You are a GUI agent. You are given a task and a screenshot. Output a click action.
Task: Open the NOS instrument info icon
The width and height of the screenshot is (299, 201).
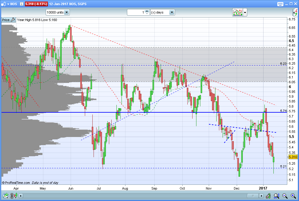click(22, 4)
